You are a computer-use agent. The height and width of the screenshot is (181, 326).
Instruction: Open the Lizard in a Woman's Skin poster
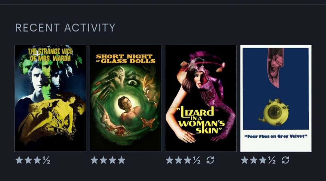click(200, 98)
